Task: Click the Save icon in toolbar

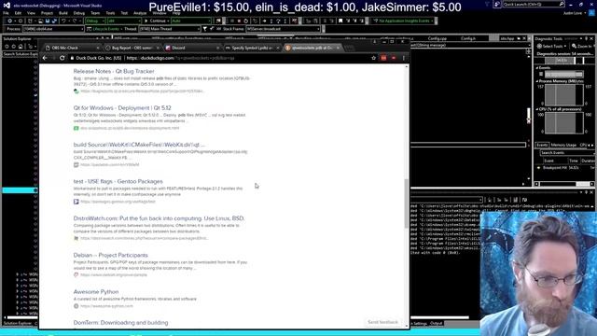Action: pyautogui.click(x=48, y=21)
